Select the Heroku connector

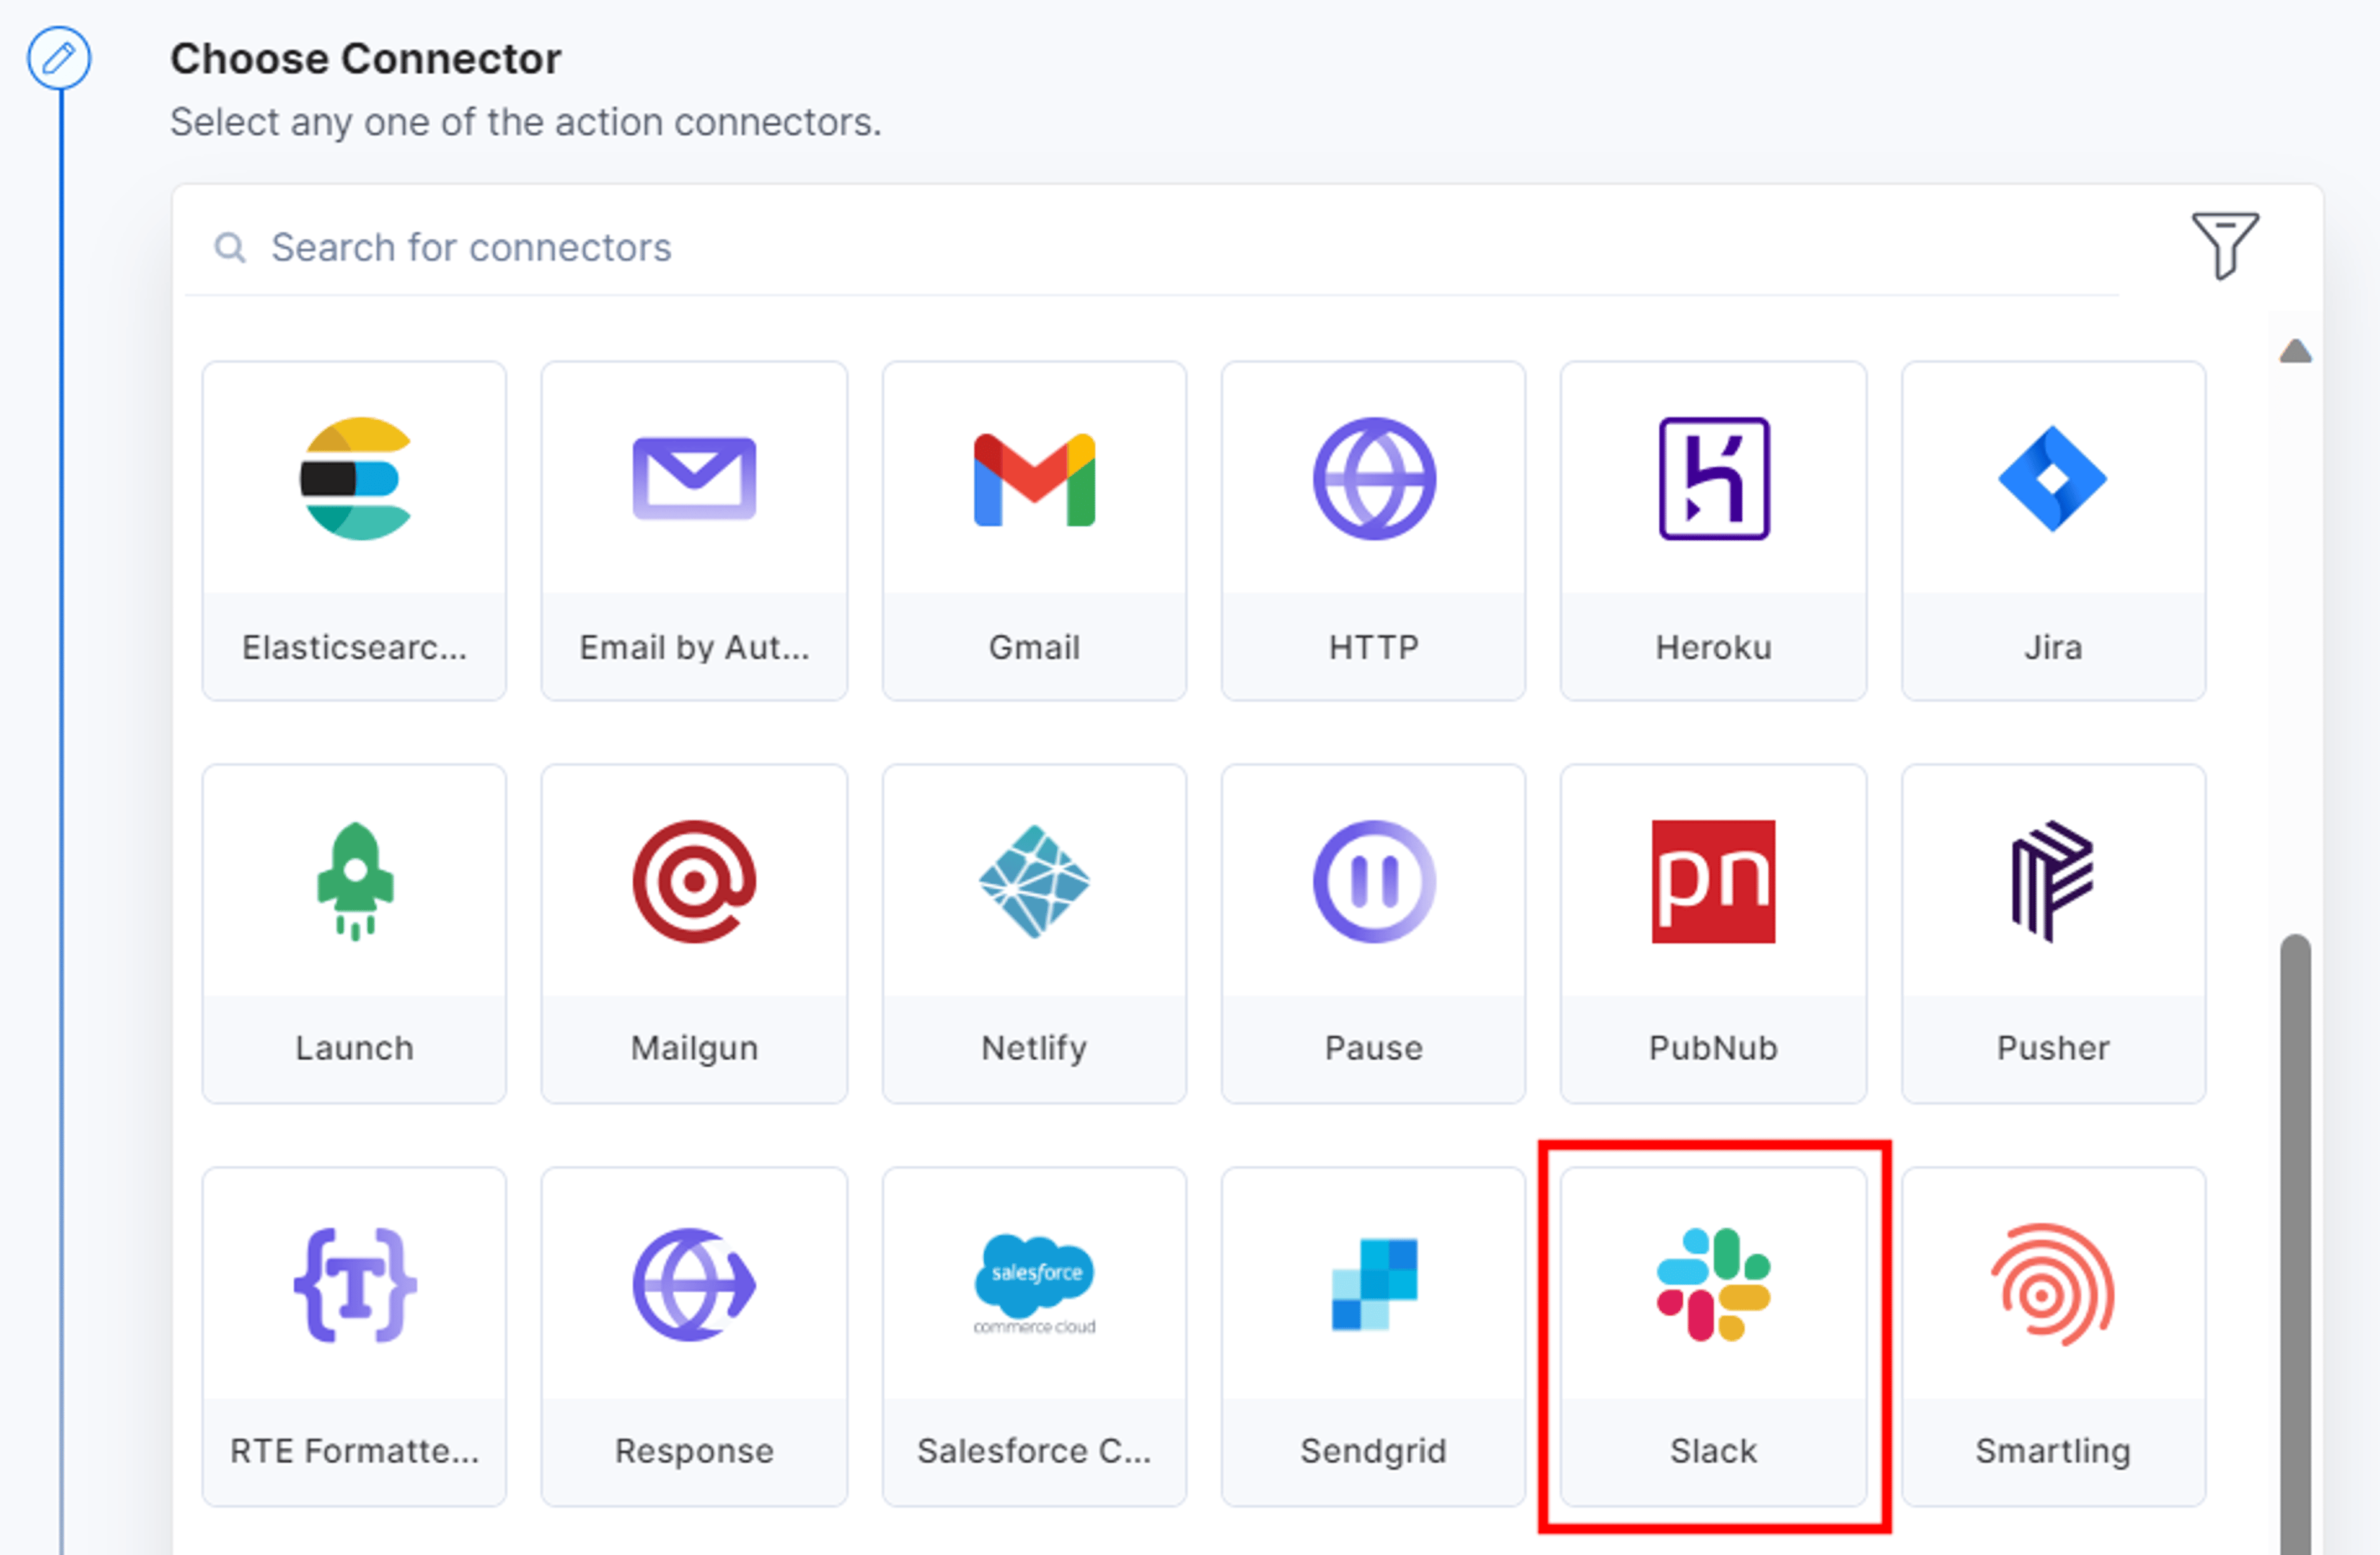click(x=1713, y=531)
